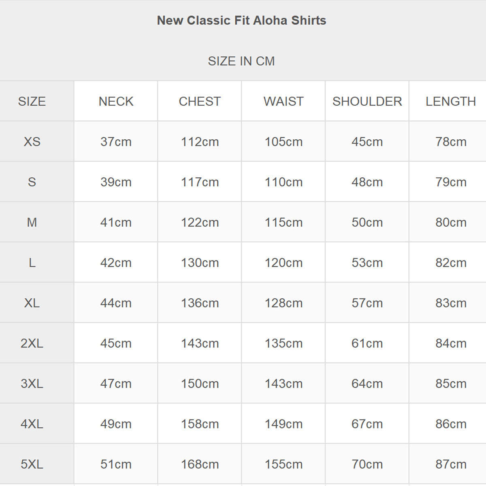Click the 5XL size row label

pyautogui.click(x=32, y=464)
